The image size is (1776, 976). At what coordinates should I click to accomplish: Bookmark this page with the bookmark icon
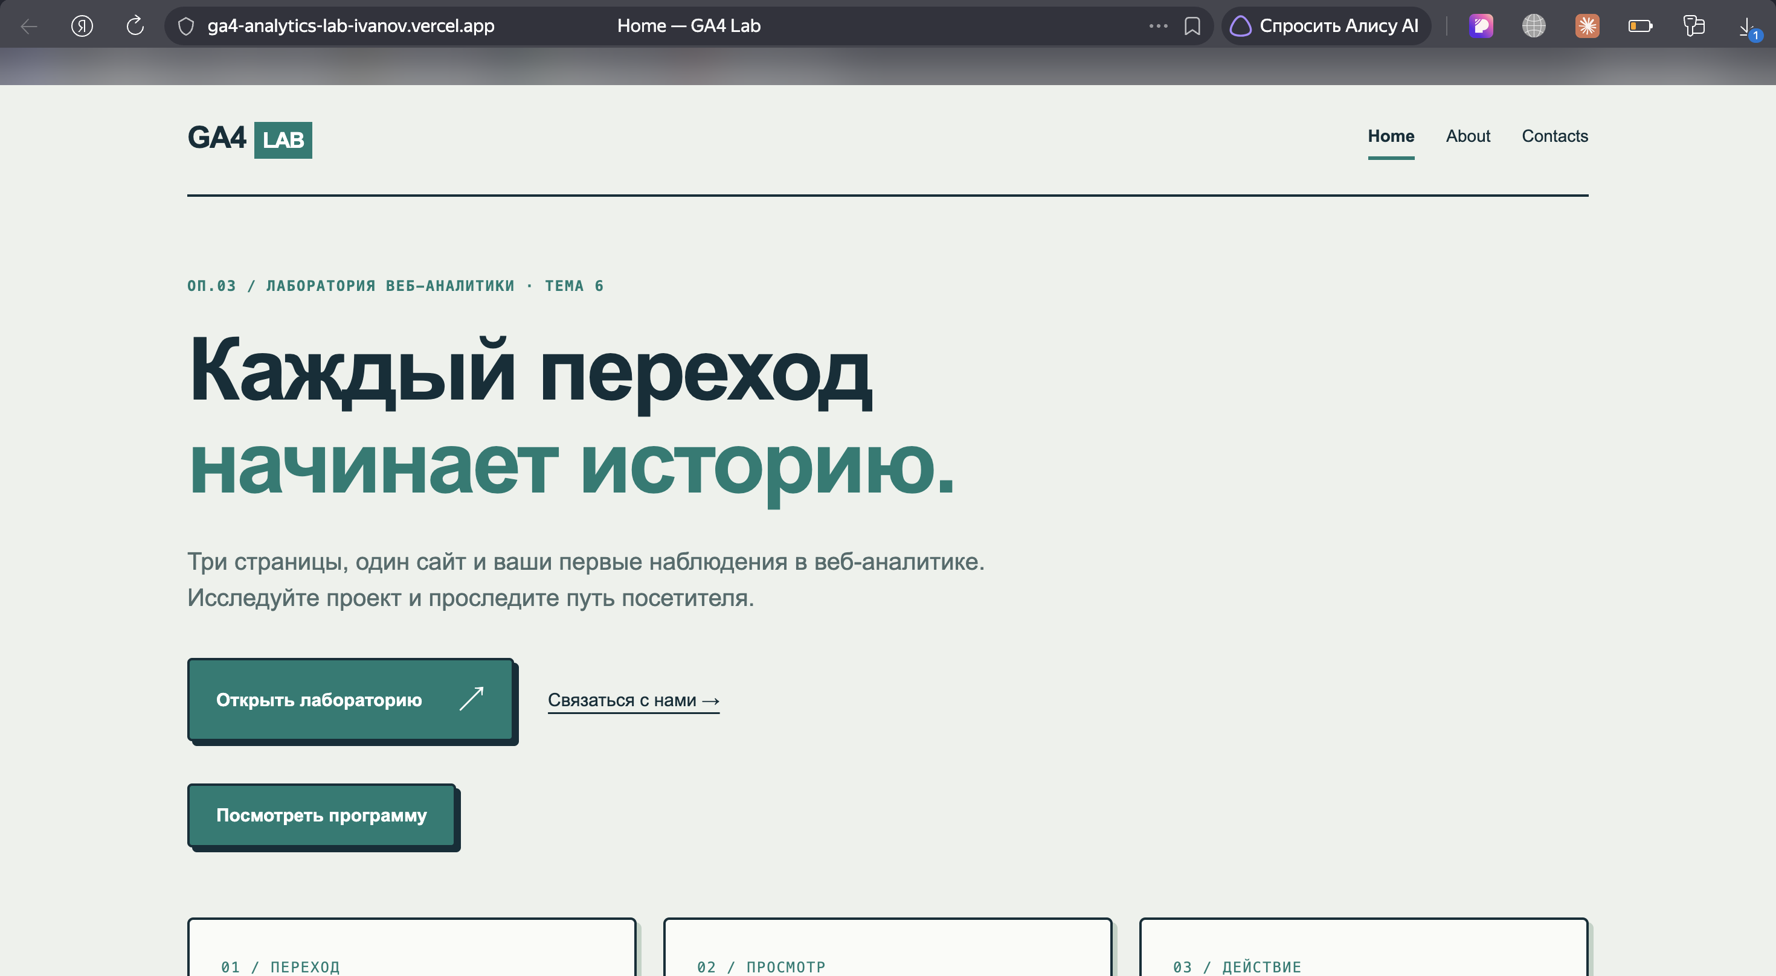[x=1192, y=26]
